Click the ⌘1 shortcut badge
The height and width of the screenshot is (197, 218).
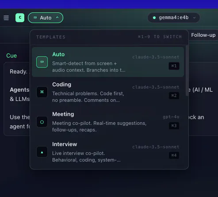[174, 66]
